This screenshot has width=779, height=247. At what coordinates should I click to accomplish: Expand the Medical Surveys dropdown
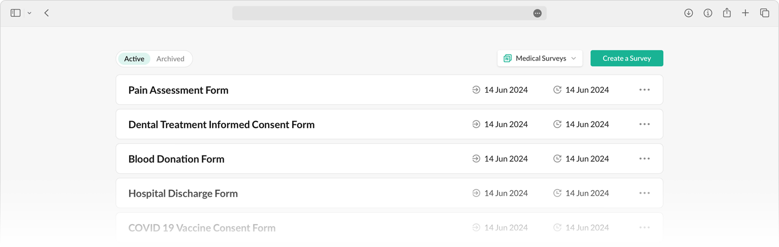(x=540, y=58)
